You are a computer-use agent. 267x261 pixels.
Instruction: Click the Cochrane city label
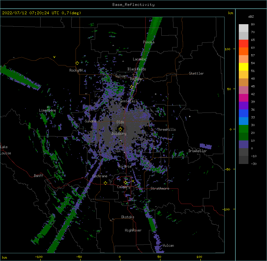[100, 176]
